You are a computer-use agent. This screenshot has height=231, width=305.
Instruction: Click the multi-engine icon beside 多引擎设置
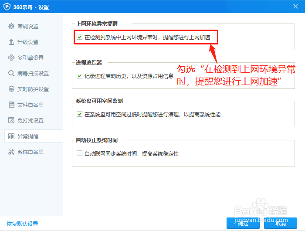(11, 58)
